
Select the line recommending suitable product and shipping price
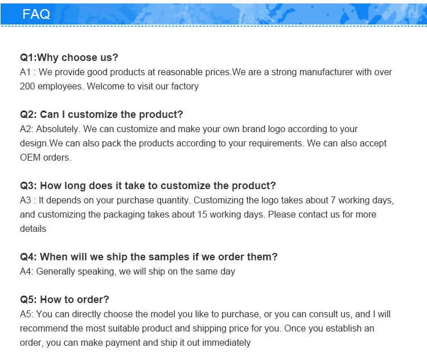[196, 328]
